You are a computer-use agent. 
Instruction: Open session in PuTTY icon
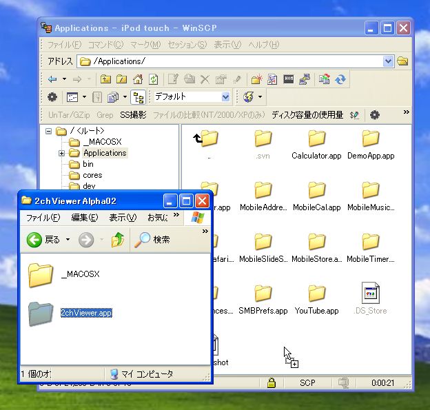click(x=305, y=79)
